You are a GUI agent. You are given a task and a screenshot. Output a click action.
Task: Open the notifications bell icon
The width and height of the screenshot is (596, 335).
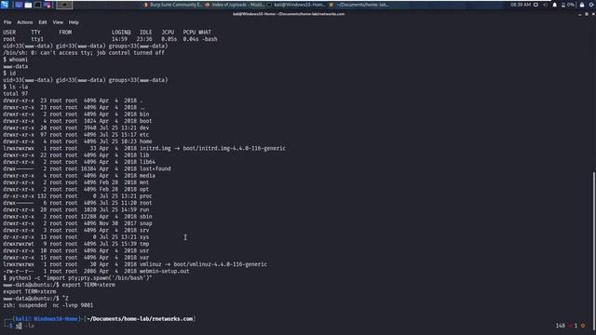(x=555, y=5)
